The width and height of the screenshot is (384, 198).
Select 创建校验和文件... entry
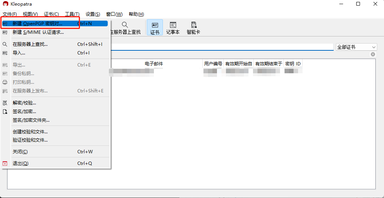(x=55, y=132)
